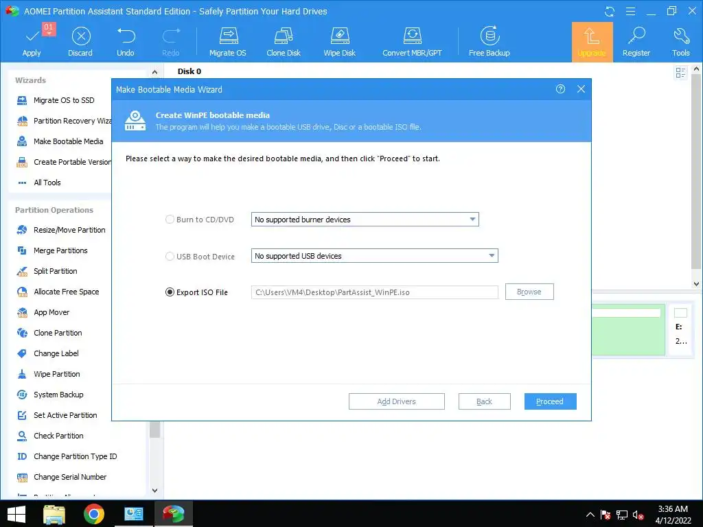The height and width of the screenshot is (527, 703).
Task: Open help in the Bootable Media Wizard
Action: [x=560, y=89]
